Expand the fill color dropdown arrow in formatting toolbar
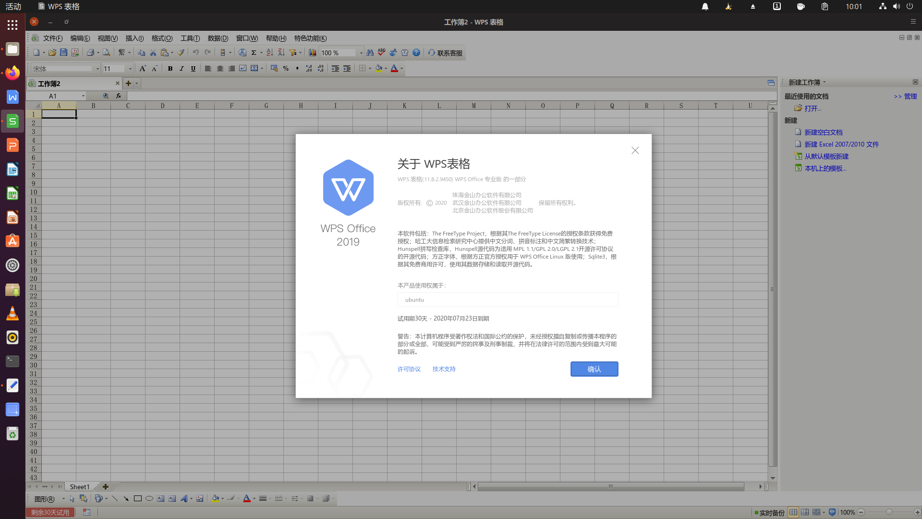Viewport: 922px width, 519px height. 386,69
